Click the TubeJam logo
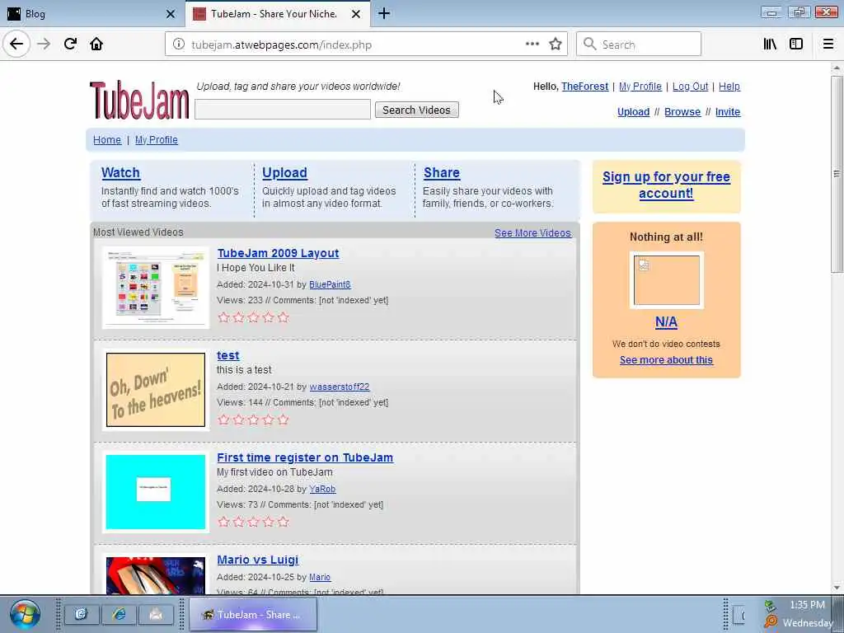The height and width of the screenshot is (633, 844). [x=139, y=100]
